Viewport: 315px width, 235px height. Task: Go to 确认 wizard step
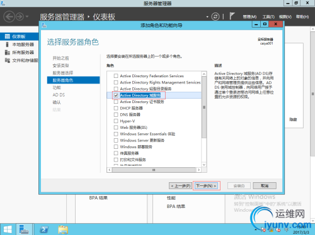(x=57, y=102)
